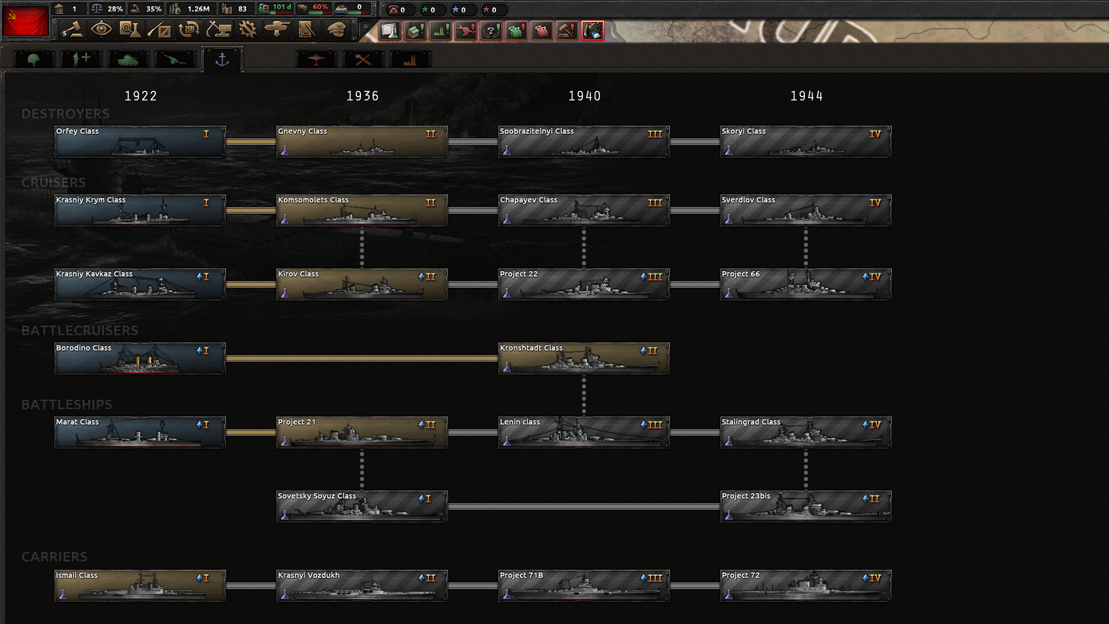Open the infantry technology helmet tab
1109x624 pixels.
click(34, 60)
